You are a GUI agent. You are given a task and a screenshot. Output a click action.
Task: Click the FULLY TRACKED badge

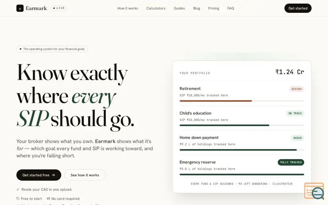coord(291,162)
